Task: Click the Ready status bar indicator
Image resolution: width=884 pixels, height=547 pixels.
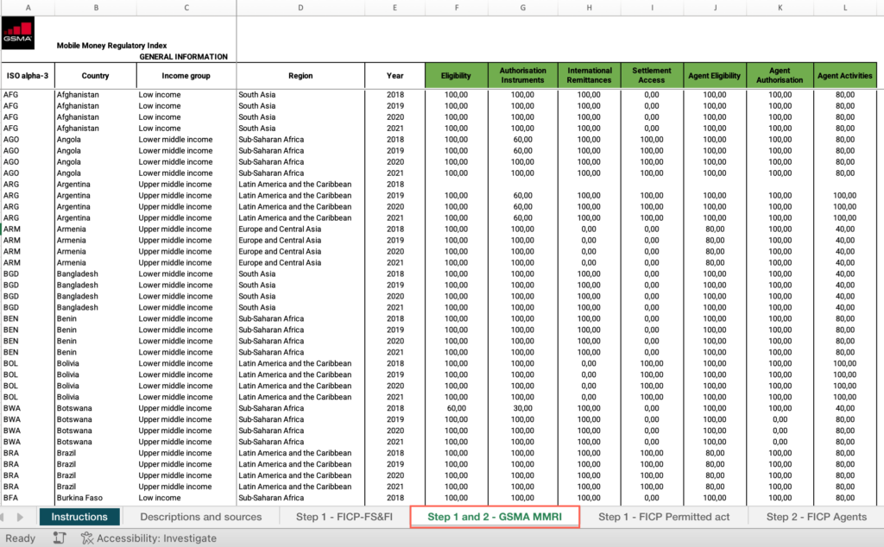Action: click(21, 538)
